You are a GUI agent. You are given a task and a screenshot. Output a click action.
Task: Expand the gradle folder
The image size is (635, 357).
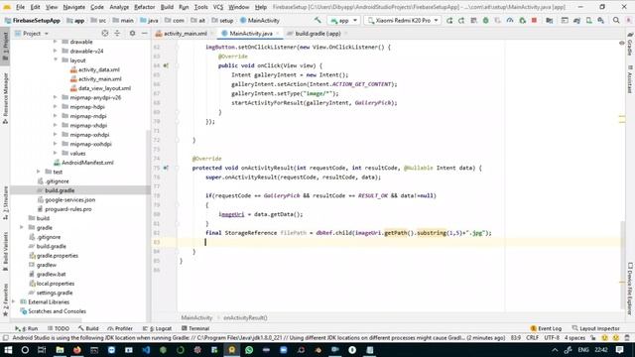pos(22,227)
